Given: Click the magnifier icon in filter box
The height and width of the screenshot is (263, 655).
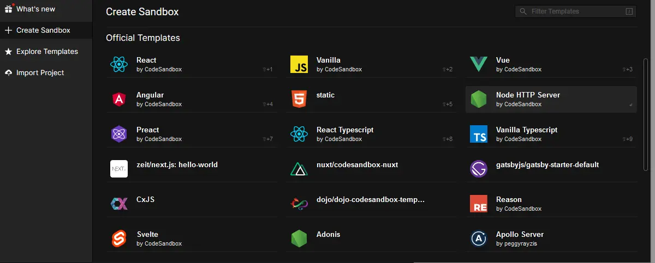Looking at the screenshot, I should [x=523, y=11].
